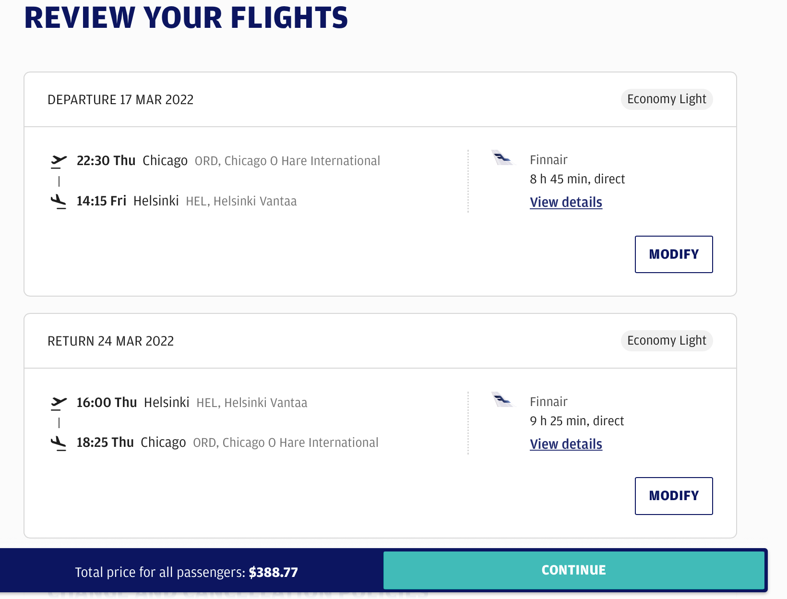Click Finnair logo on return flight
The width and height of the screenshot is (787, 599).
[502, 400]
